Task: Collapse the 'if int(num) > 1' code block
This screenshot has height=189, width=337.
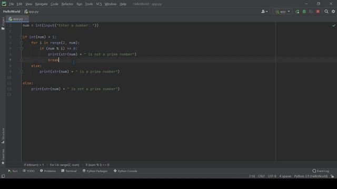Action: tap(22, 37)
